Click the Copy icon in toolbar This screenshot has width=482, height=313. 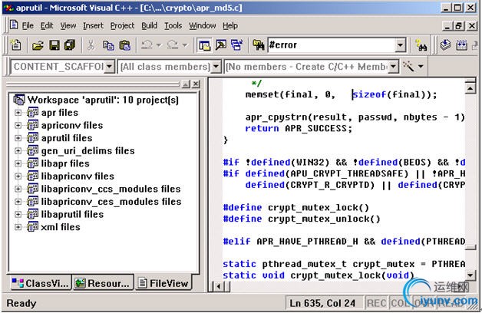click(x=108, y=45)
